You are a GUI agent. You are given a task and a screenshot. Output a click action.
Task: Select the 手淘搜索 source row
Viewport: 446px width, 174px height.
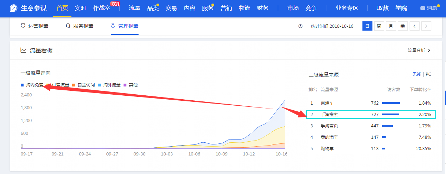pyautogui.click(x=371, y=115)
